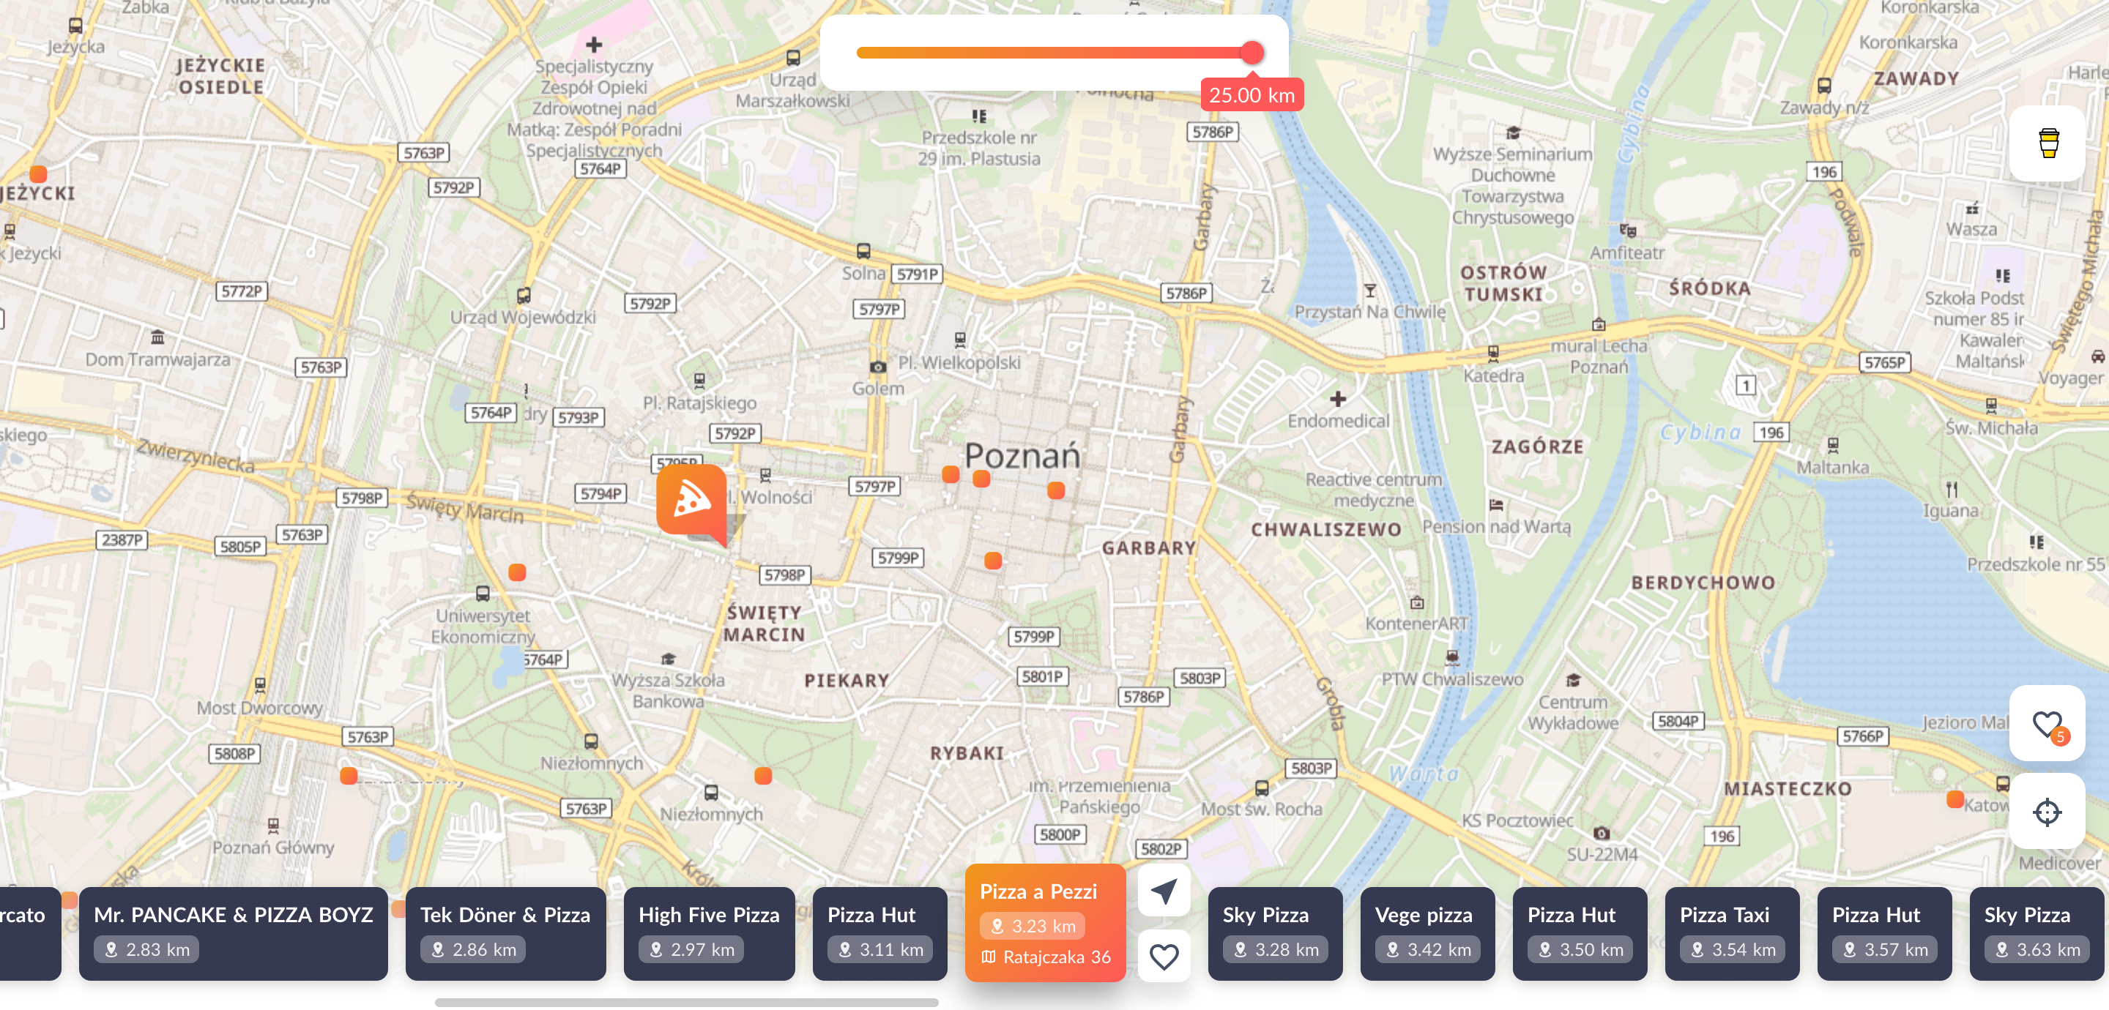Image resolution: width=2109 pixels, height=1010 pixels.
Task: Click the pizza slice map marker
Action: [x=691, y=500]
